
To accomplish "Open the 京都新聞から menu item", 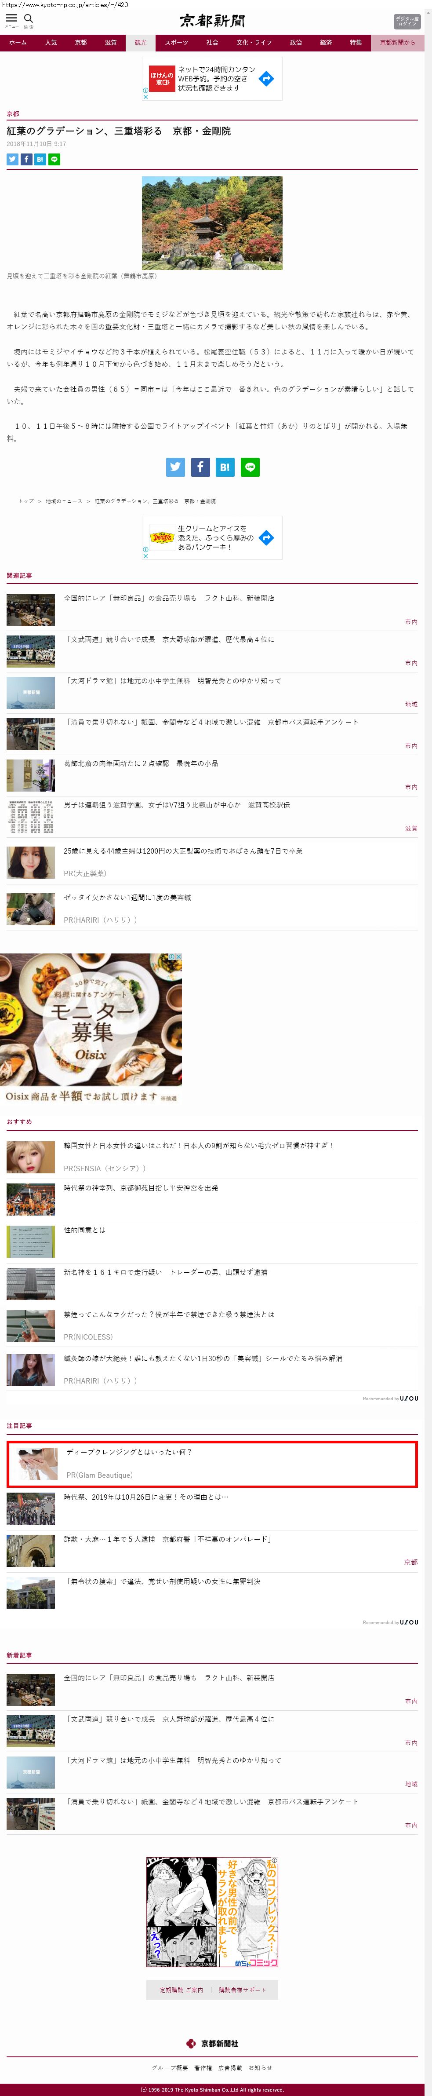I will click(397, 42).
